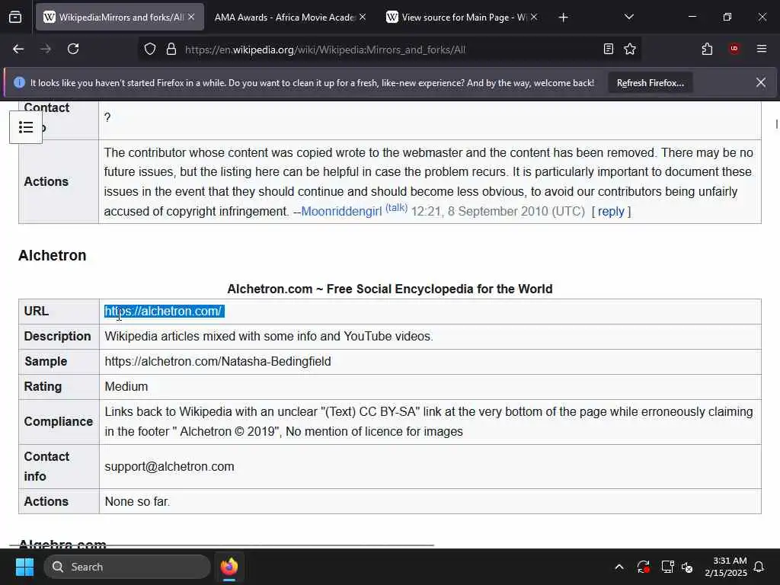Reload the current Wikipedia page

[x=73, y=49]
